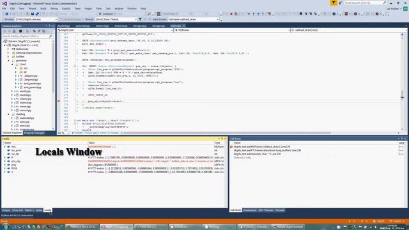Open the Autos tab
Screen dimensions: 409x230
pos(39,210)
